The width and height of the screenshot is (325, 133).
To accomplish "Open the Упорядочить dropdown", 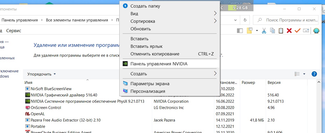I will pyautogui.click(x=42, y=74).
